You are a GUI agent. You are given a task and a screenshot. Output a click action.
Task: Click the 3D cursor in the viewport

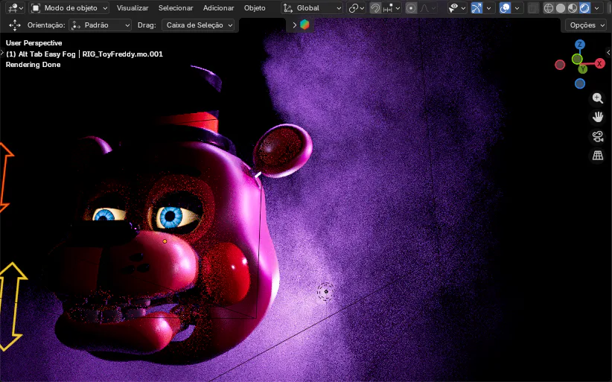point(325,291)
